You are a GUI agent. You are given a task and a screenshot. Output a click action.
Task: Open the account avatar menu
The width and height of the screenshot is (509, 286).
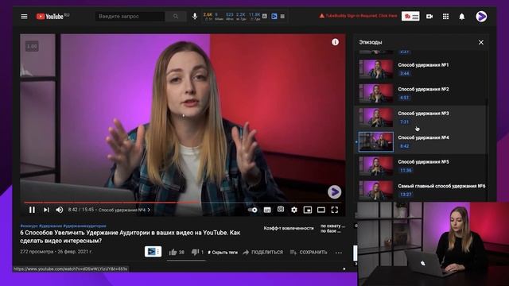click(x=481, y=16)
